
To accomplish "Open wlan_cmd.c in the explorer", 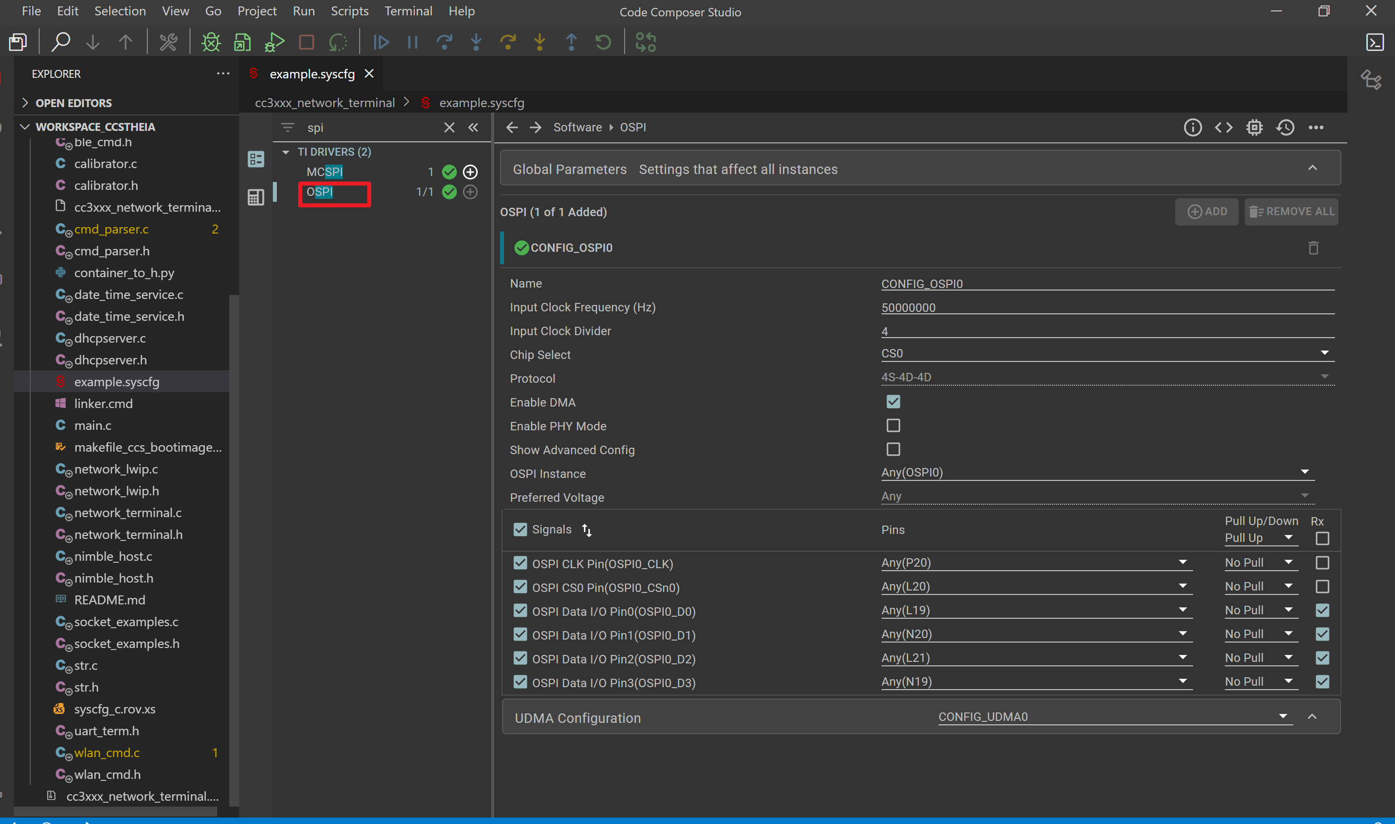I will tap(107, 753).
